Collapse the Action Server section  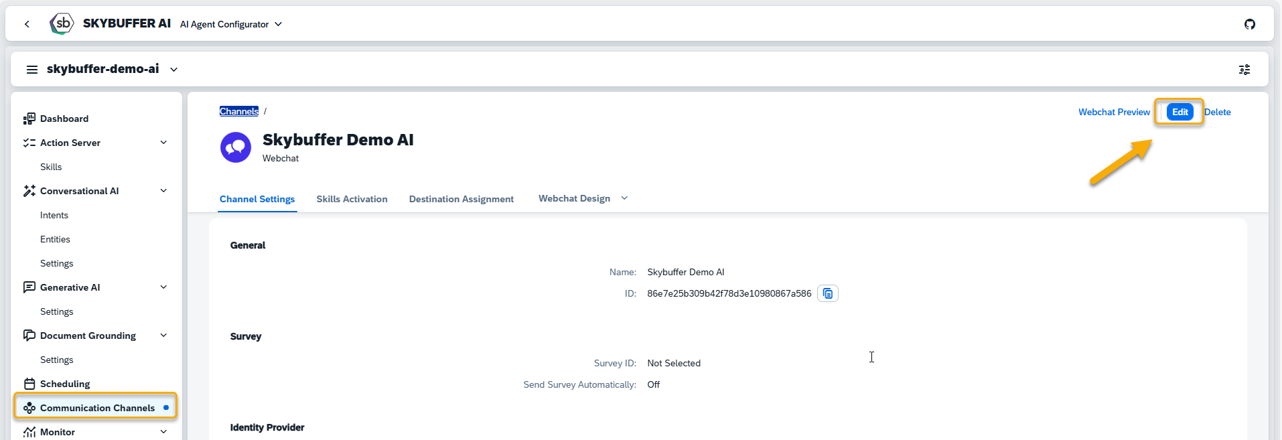pyautogui.click(x=163, y=143)
